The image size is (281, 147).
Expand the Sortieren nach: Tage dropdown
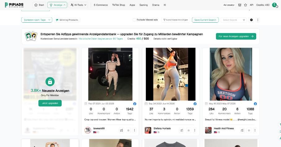coord(37,20)
